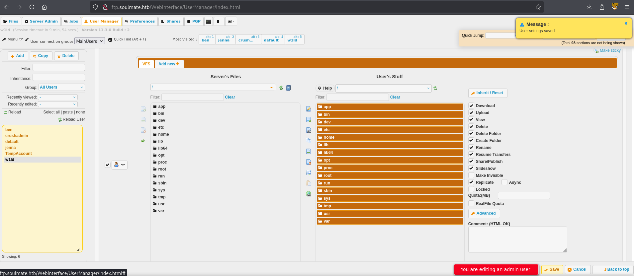The height and width of the screenshot is (276, 634).
Task: Toggle the Locked checkbox
Action: click(x=471, y=189)
